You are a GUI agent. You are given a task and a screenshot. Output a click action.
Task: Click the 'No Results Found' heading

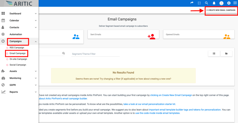123,72
